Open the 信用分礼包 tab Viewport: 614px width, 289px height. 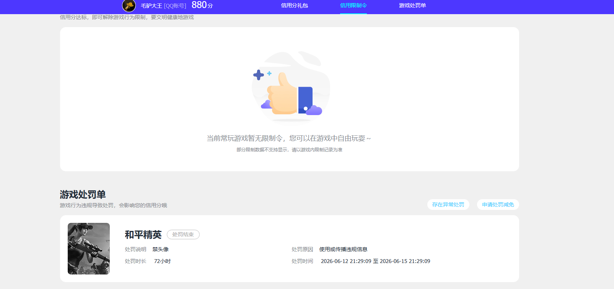[295, 5]
